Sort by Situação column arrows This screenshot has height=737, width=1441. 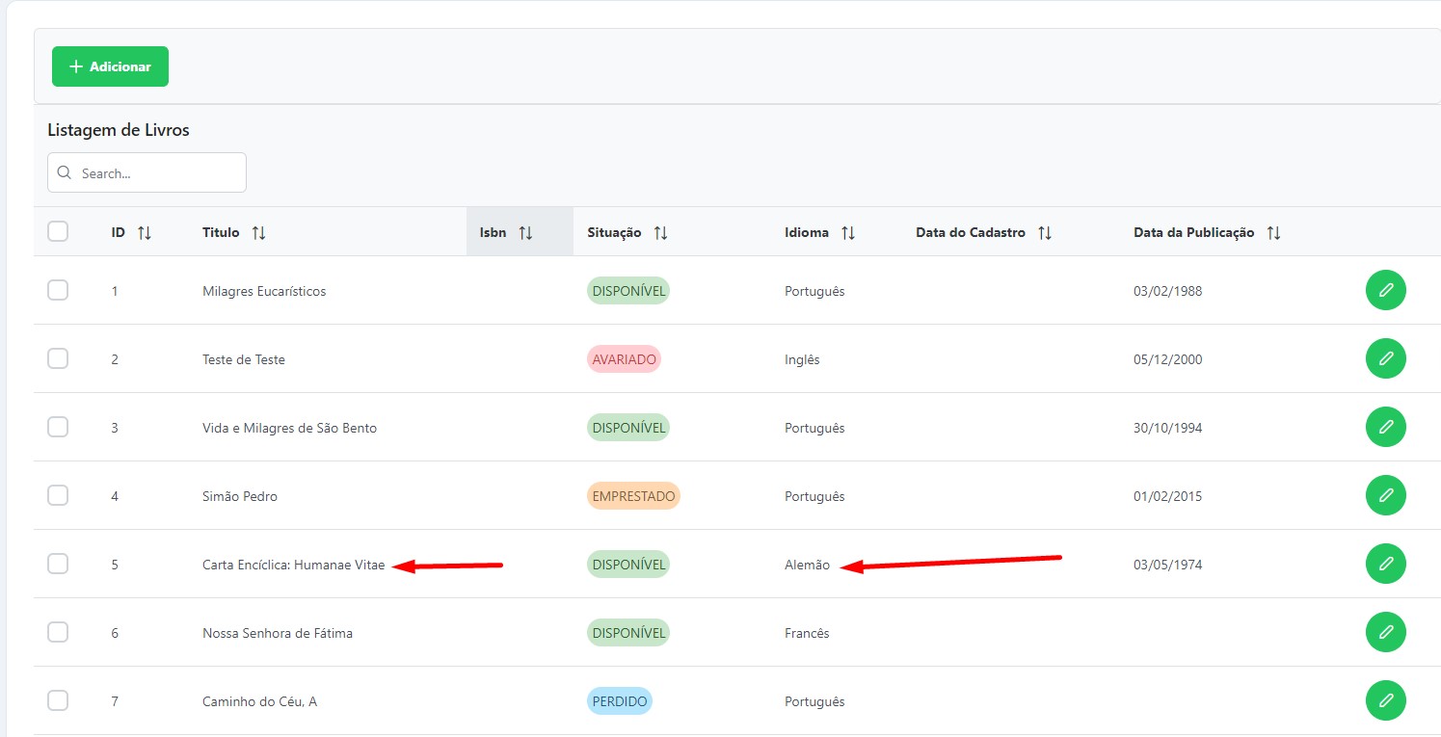(x=660, y=233)
